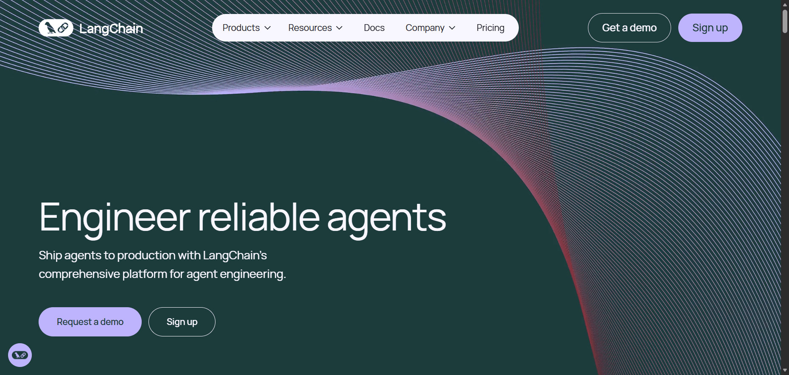This screenshot has height=375, width=789.
Task: Open the Products menu
Action: point(241,28)
